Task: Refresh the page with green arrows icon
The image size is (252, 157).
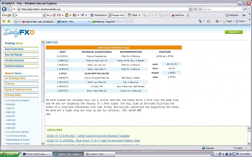Action: (x=195, y=9)
